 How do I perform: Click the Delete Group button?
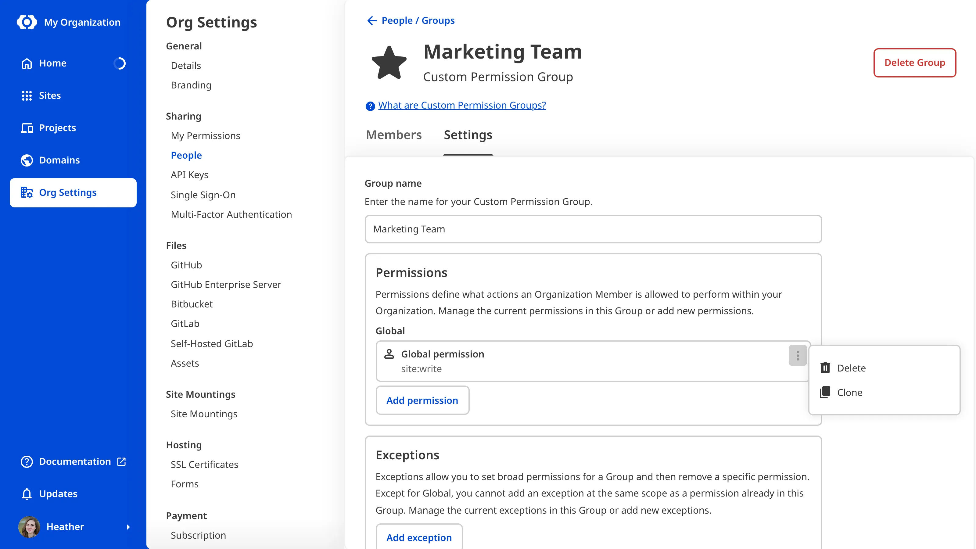coord(915,63)
